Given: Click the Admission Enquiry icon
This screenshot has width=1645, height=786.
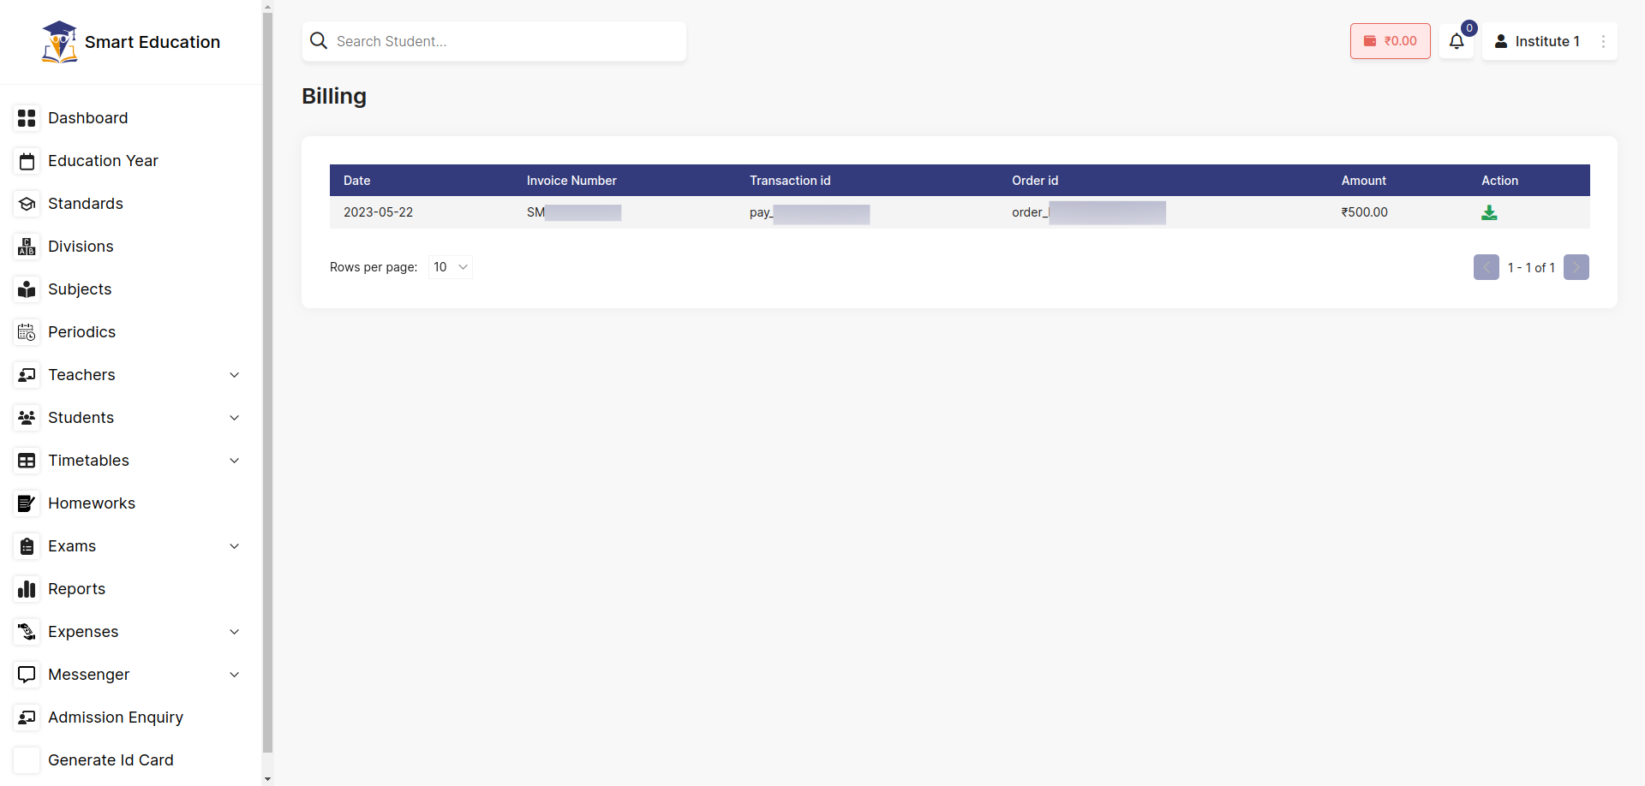Looking at the screenshot, I should pos(27,718).
